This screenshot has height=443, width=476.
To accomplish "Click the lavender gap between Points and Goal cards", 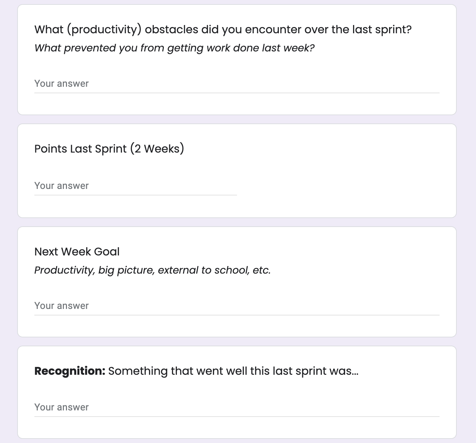I will (237, 222).
